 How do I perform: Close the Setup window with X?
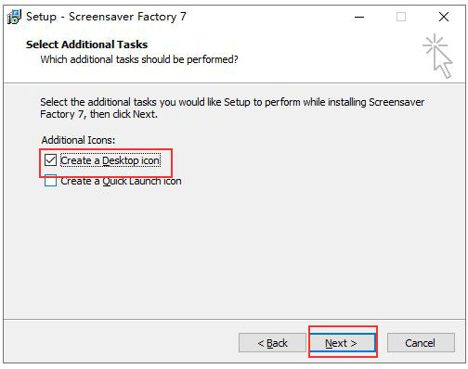point(444,17)
